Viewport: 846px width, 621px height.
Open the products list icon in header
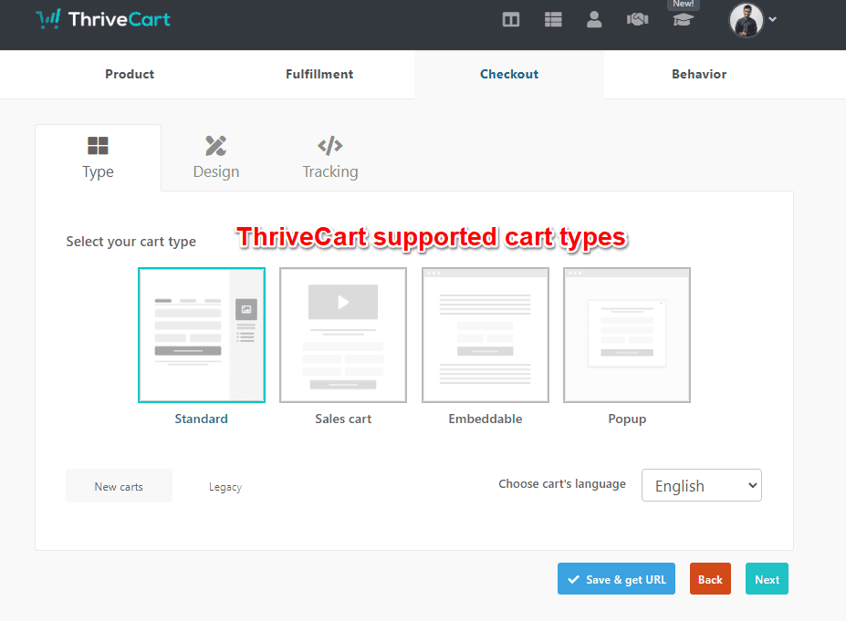pos(553,20)
